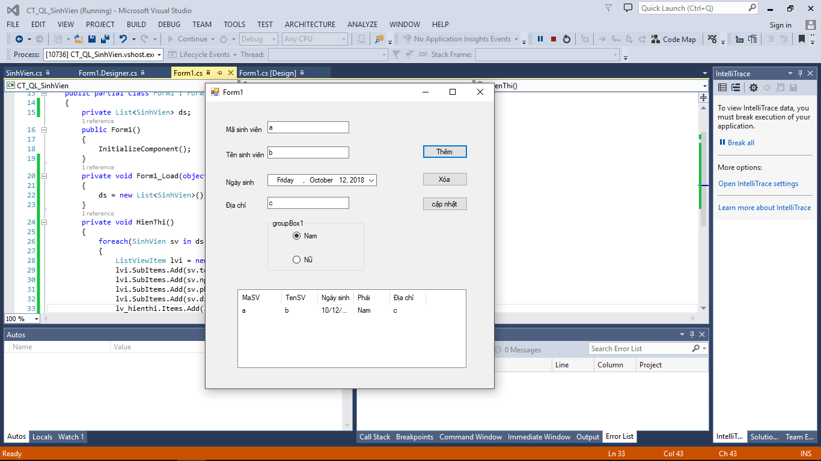
Task: Break all execution using the pause icon
Action: coord(540,38)
